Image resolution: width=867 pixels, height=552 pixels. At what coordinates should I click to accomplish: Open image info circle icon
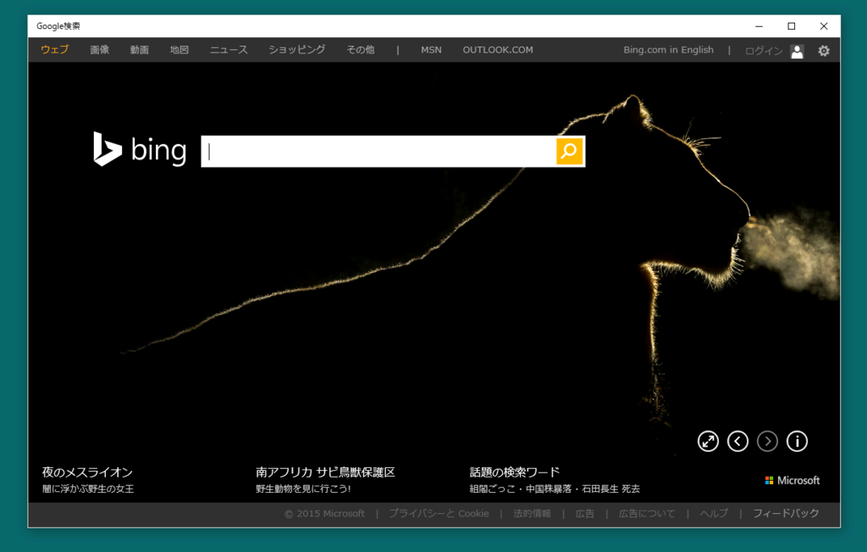[x=797, y=441]
